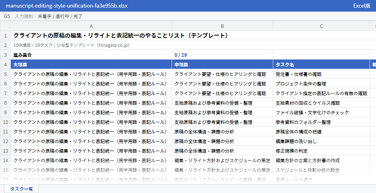This screenshot has height=193, width=376.
Task: Click the formula bar text 入力規則：未着手 / 進行中 / 完了
Action: (x=49, y=16)
